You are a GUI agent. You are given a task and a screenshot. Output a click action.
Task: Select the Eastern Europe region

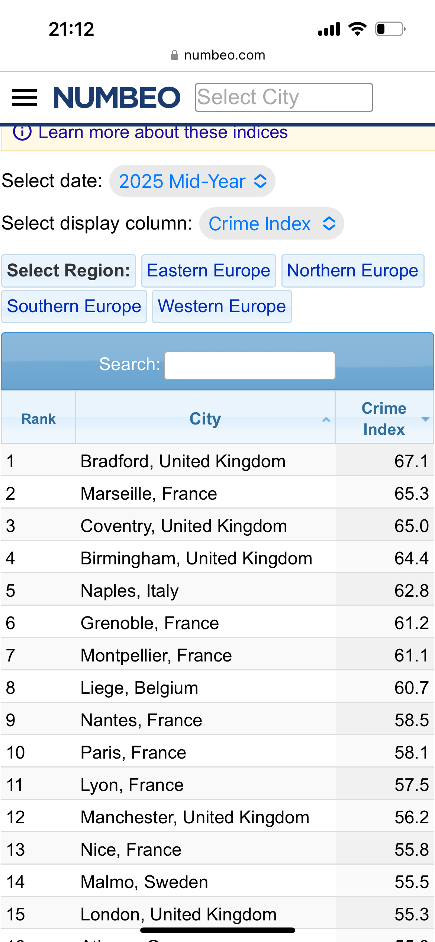click(209, 271)
